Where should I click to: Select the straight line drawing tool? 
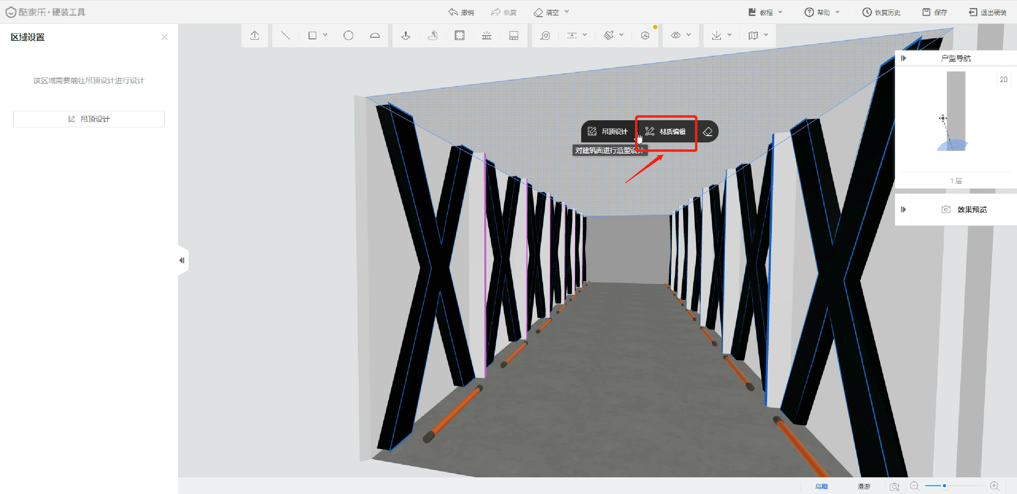coord(285,36)
